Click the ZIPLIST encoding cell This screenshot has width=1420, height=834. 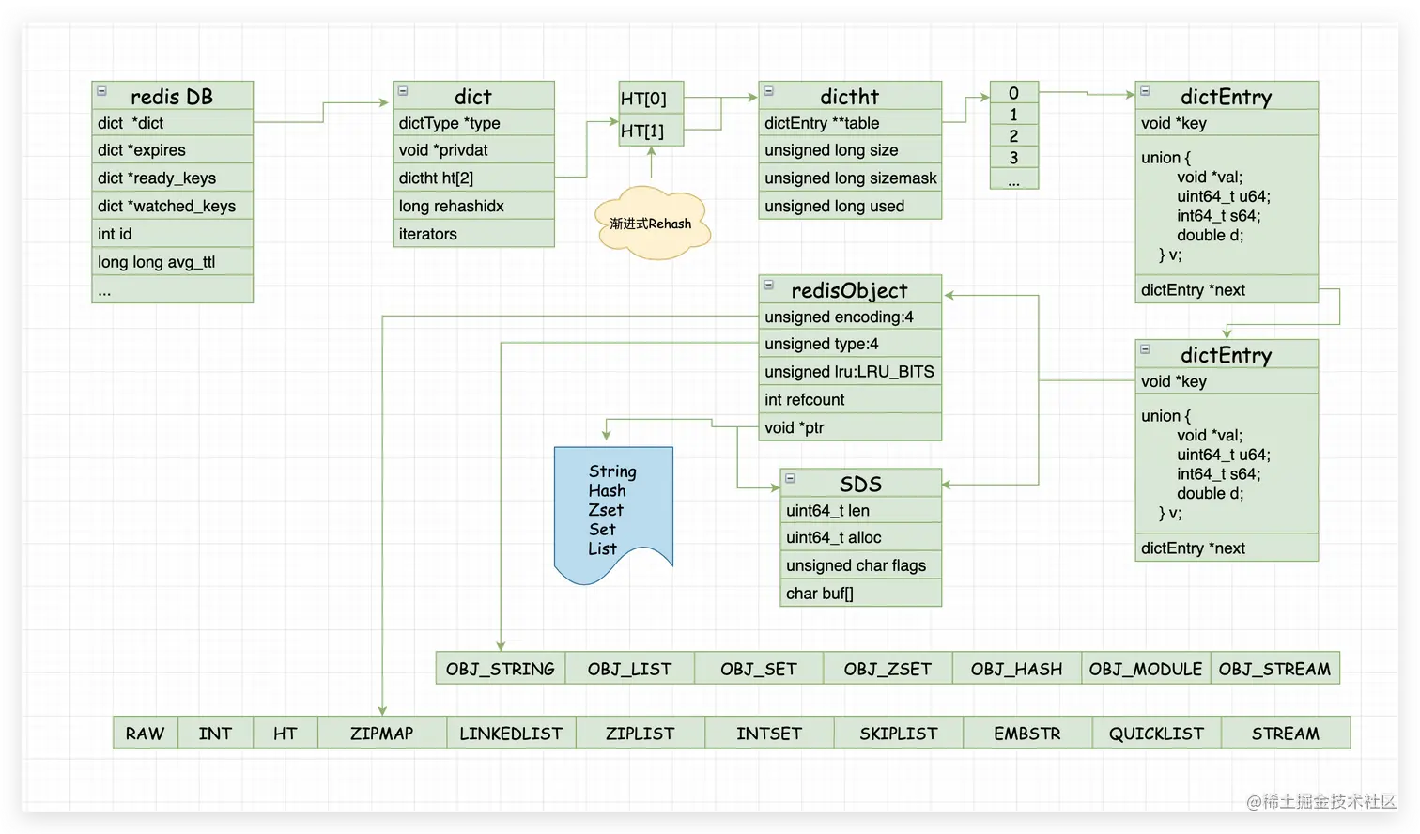pos(641,734)
